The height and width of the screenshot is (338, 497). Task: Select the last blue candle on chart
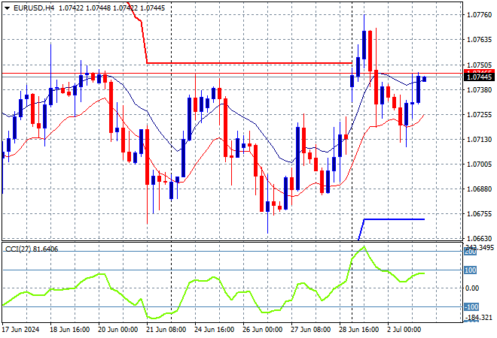coord(424,79)
